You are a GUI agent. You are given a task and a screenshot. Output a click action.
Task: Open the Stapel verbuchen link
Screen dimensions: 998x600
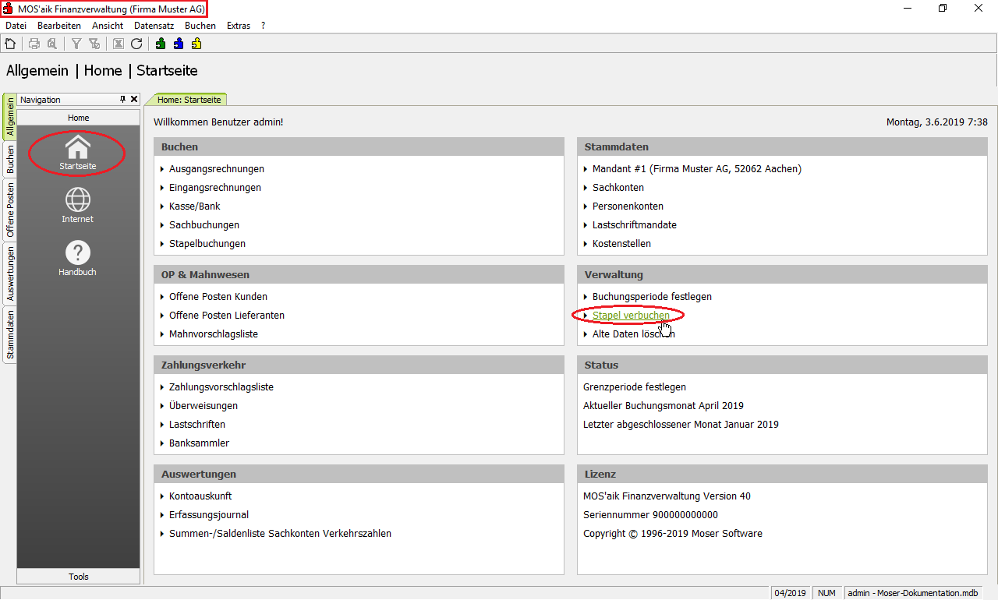[x=630, y=316]
